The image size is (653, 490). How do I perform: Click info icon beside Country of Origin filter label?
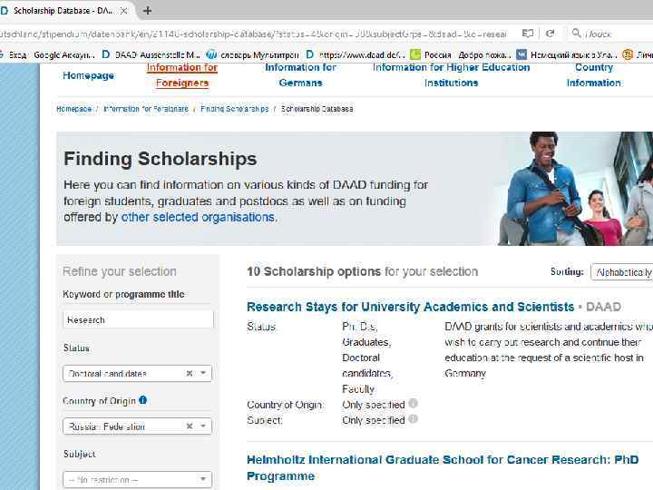coord(143,400)
